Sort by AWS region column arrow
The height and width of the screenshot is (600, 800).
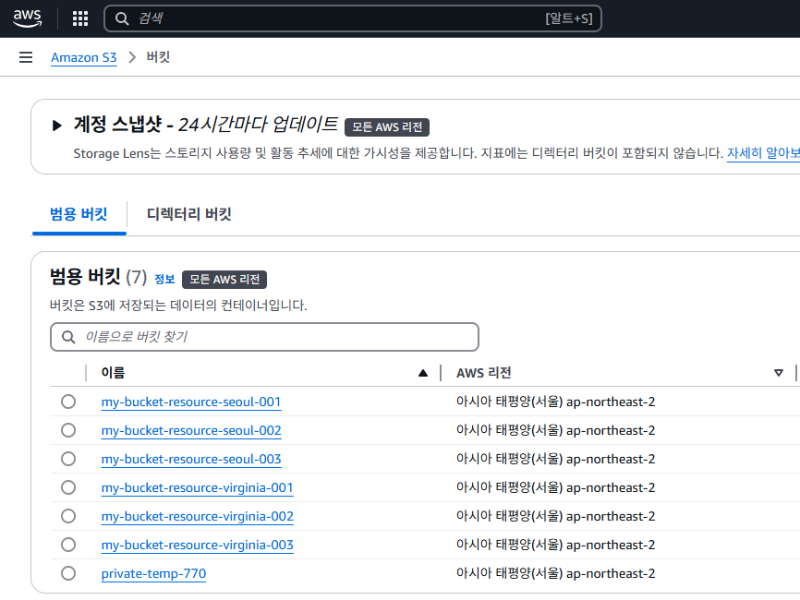[779, 373]
